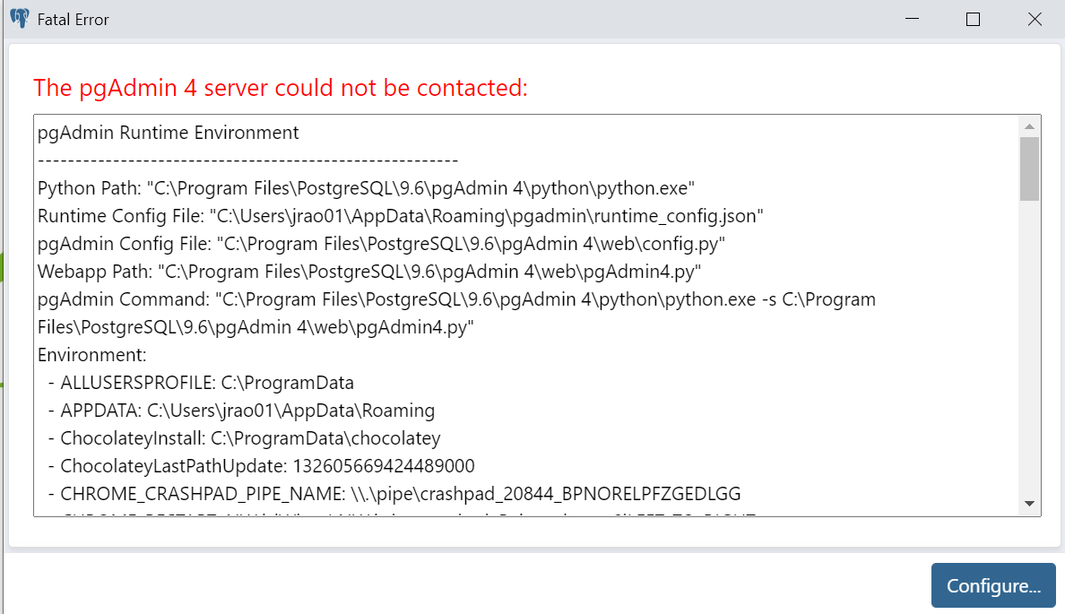Click the CHROME_CRASHPAD_PIPE_NAME entry

[394, 494]
